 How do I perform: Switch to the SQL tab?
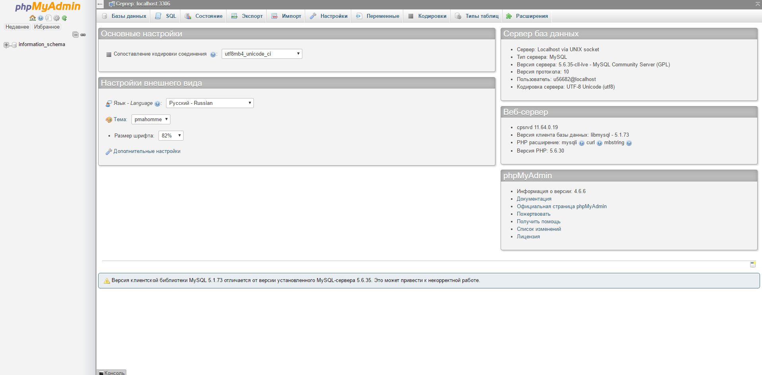coord(166,16)
